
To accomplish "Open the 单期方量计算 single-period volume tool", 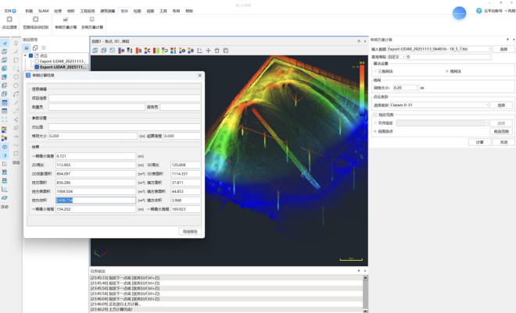I will pos(66,20).
